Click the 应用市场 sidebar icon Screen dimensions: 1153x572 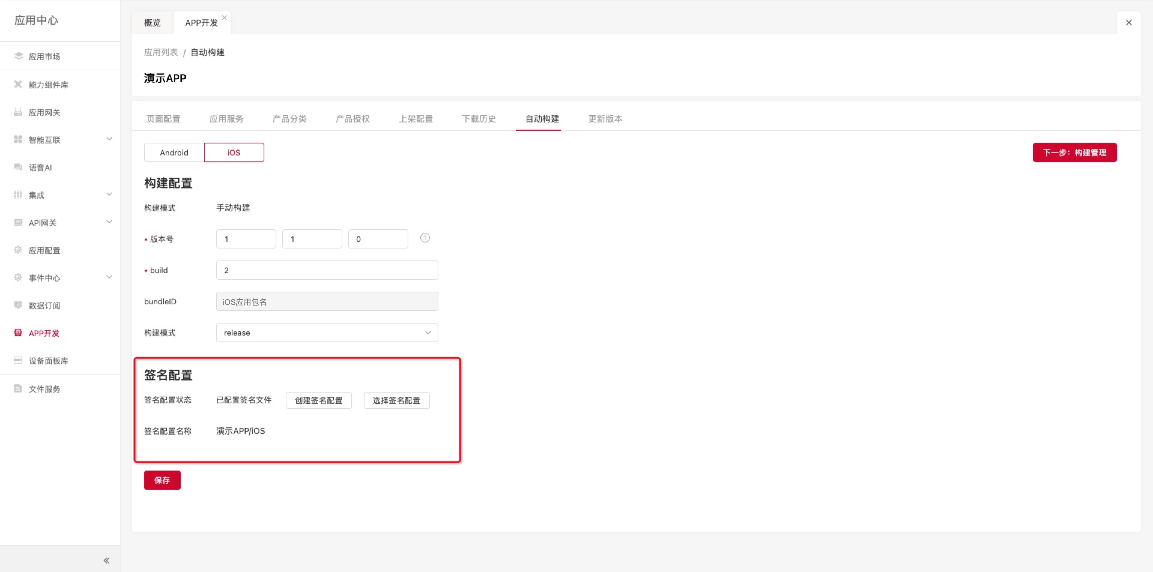tap(18, 56)
